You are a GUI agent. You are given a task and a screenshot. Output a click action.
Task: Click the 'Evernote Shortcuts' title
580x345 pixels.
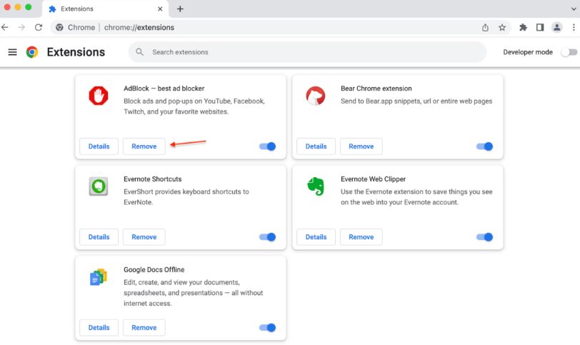pyautogui.click(x=152, y=179)
